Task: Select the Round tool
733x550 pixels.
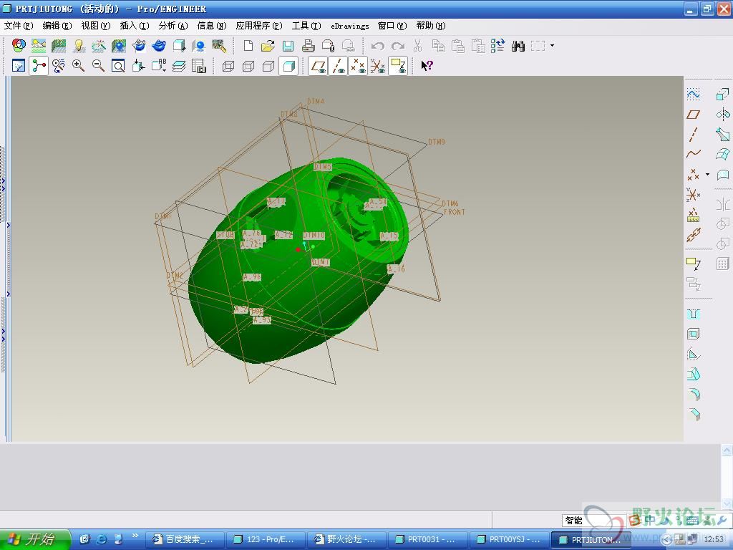Action: coord(693,395)
